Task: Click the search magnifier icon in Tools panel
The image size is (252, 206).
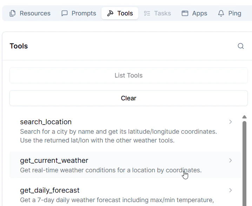Action: click(240, 46)
